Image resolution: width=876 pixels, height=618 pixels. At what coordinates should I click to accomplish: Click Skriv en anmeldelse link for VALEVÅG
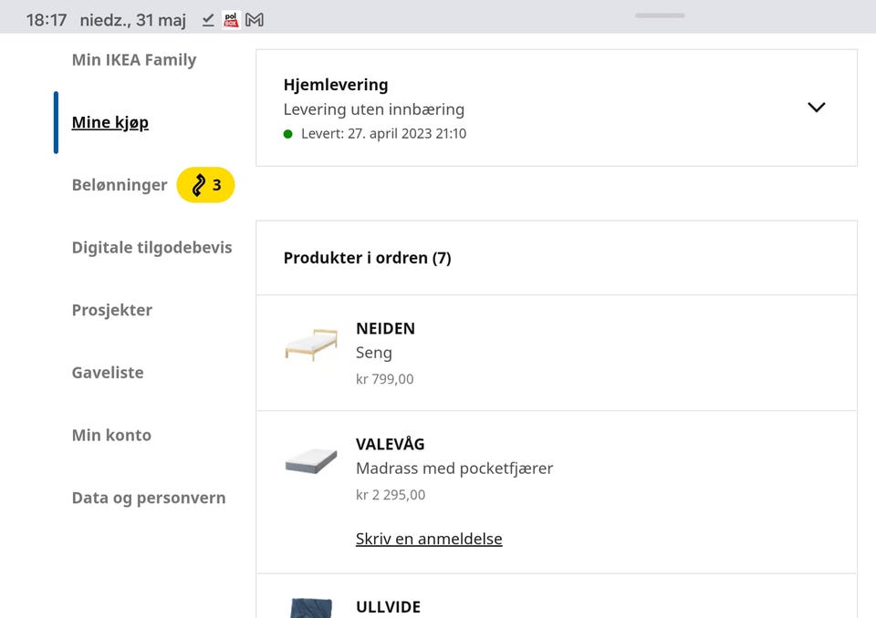[429, 539]
